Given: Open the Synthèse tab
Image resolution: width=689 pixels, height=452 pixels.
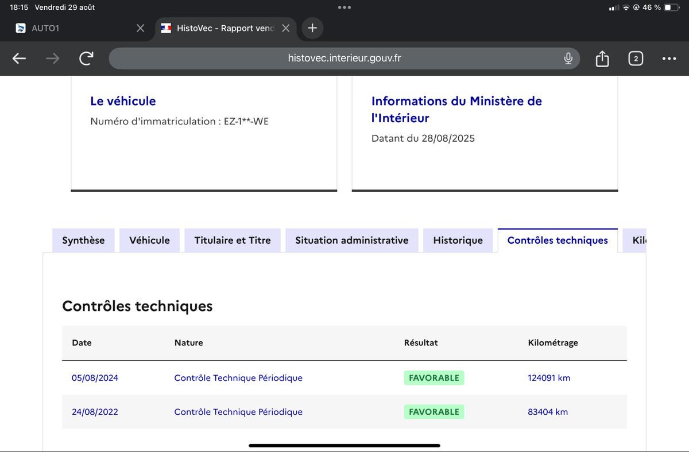Looking at the screenshot, I should (x=83, y=240).
